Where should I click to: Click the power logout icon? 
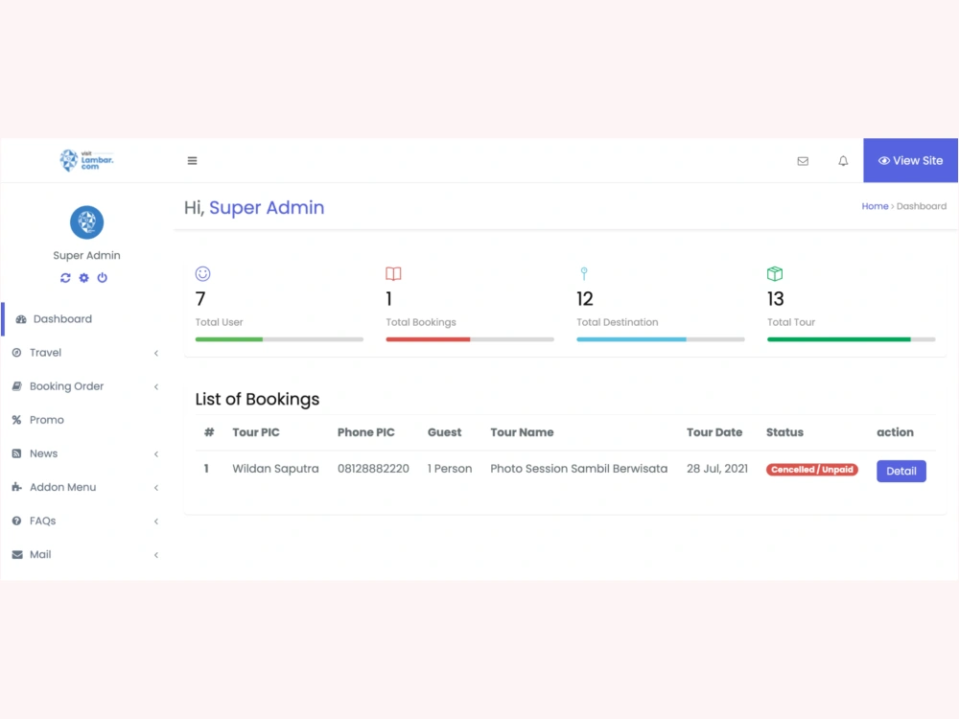pyautogui.click(x=103, y=278)
